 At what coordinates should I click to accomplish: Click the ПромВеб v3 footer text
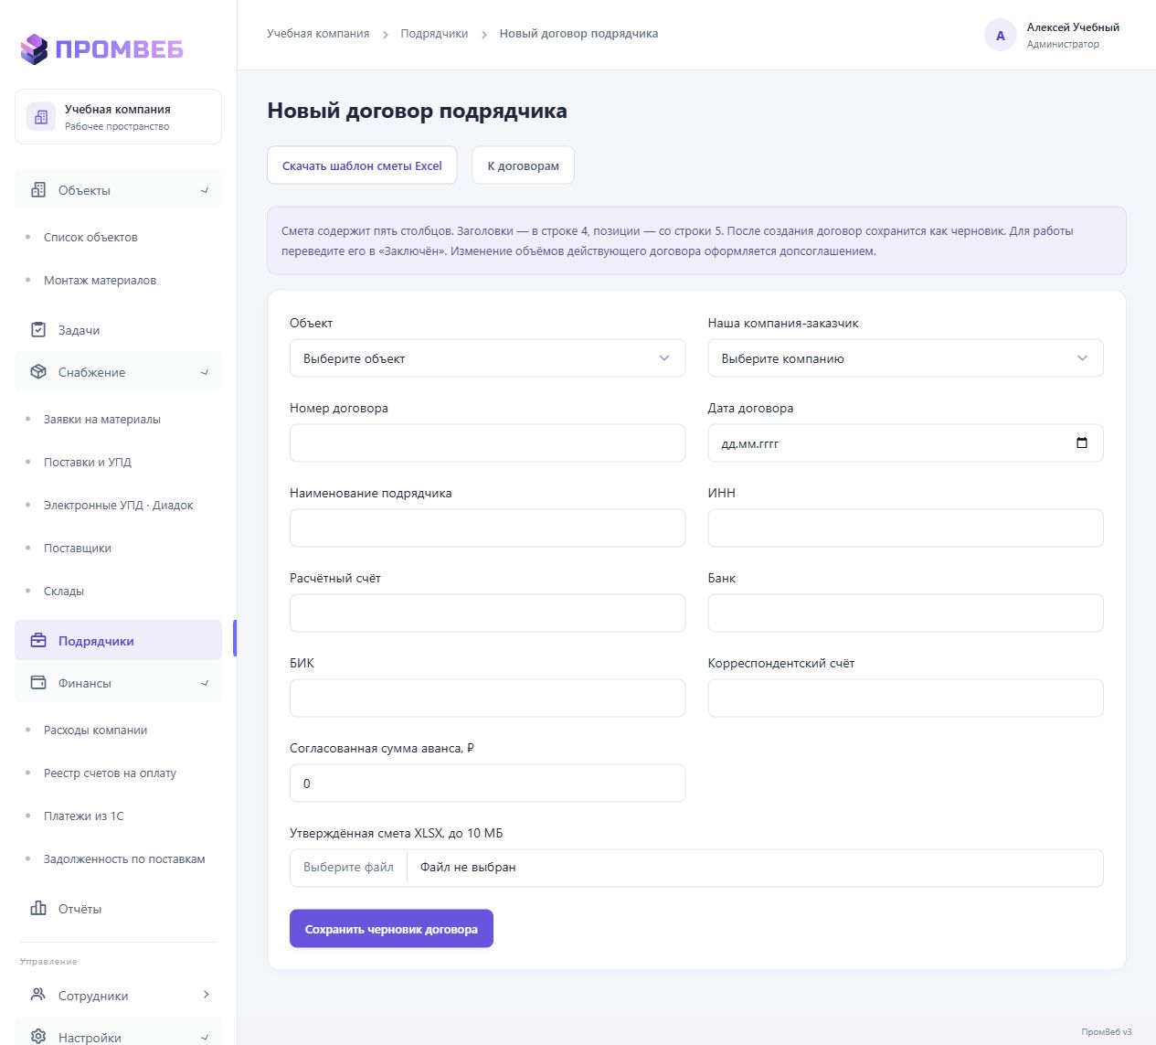[1107, 1031]
